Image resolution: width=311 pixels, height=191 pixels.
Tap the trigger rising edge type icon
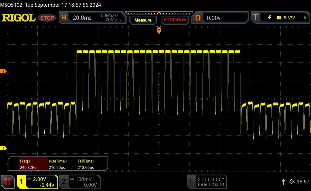tap(269, 18)
